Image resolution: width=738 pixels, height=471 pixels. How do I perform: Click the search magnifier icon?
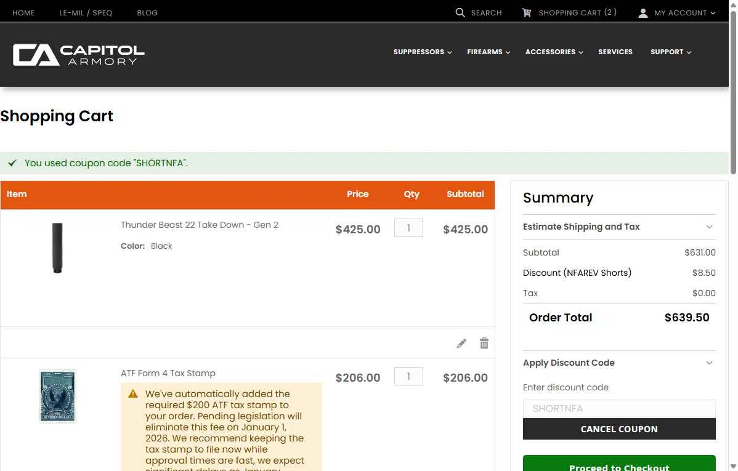point(460,13)
